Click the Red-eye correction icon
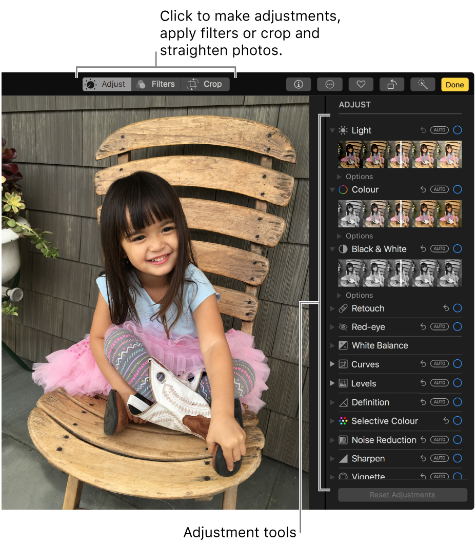The height and width of the screenshot is (544, 476). (x=343, y=326)
